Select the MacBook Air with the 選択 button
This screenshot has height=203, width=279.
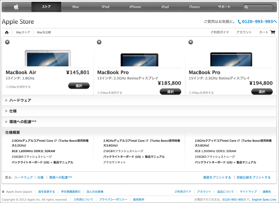[x=79, y=86]
